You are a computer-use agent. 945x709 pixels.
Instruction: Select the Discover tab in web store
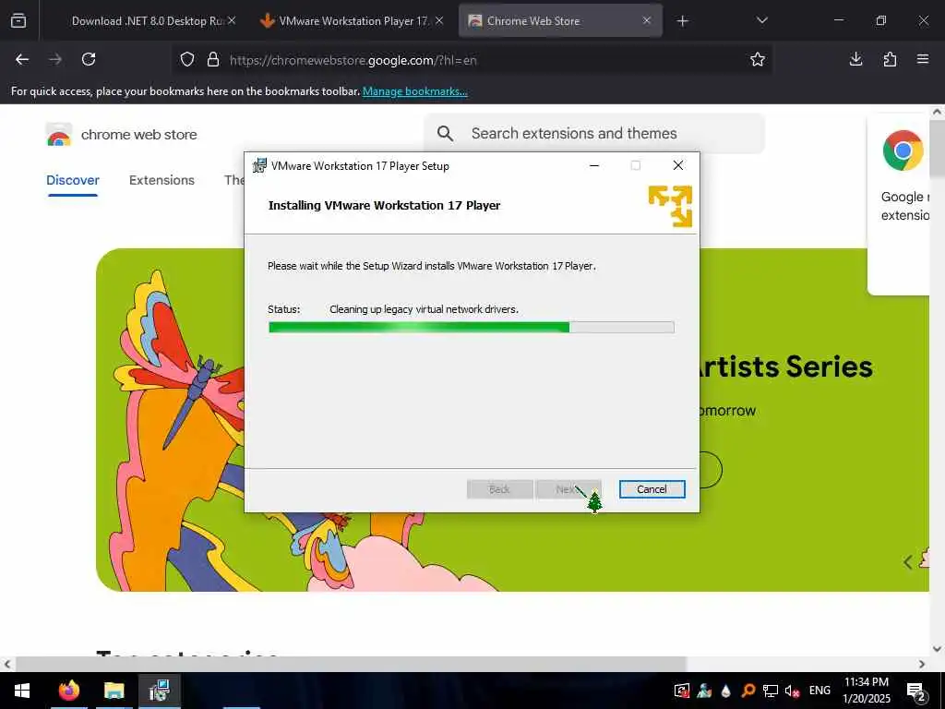pyautogui.click(x=73, y=180)
